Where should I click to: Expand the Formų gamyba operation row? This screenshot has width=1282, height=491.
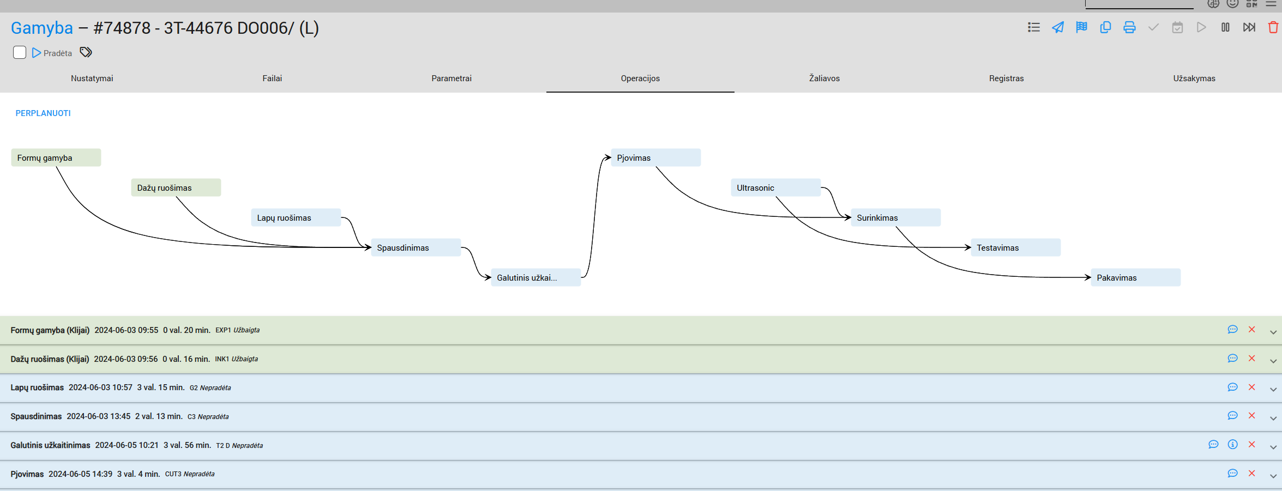(1273, 332)
